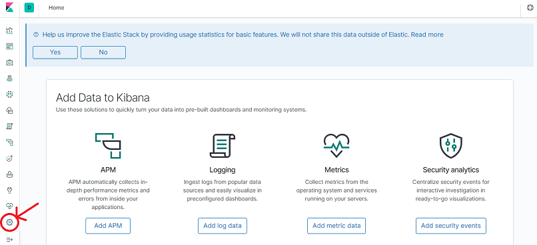Image resolution: width=537 pixels, height=245 pixels.
Task: Open the Read more link in banner
Action: click(427, 35)
